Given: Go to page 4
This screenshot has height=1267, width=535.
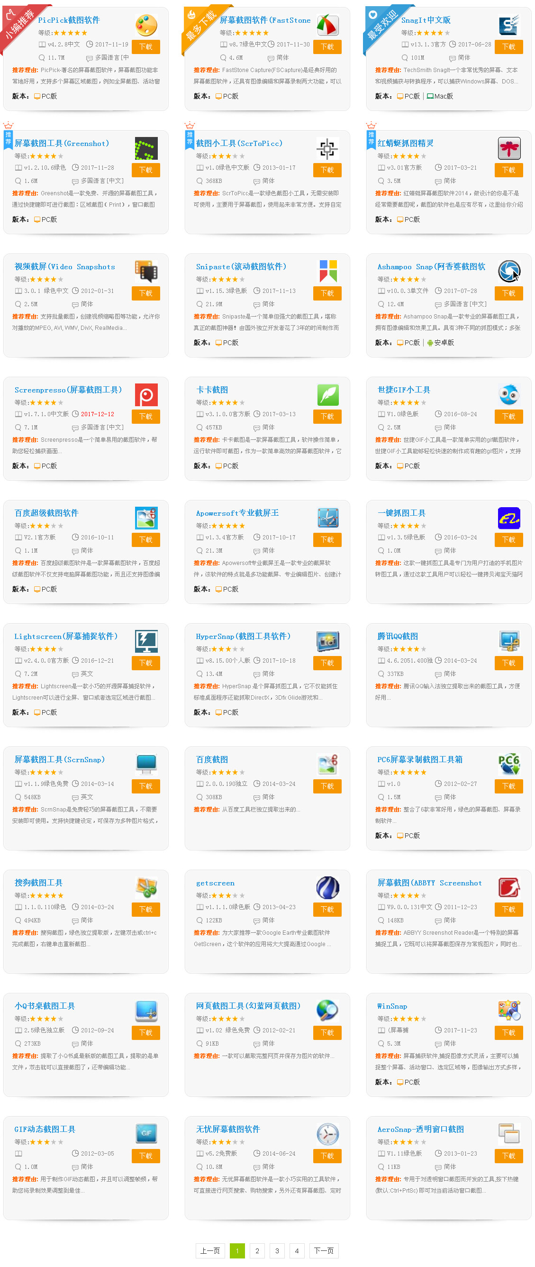Looking at the screenshot, I should tap(297, 1251).
